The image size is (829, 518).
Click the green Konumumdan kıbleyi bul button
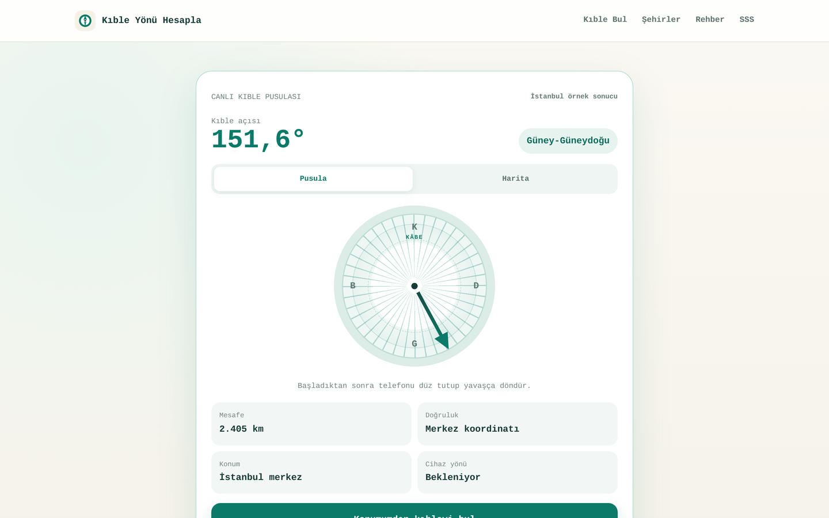pos(414,511)
